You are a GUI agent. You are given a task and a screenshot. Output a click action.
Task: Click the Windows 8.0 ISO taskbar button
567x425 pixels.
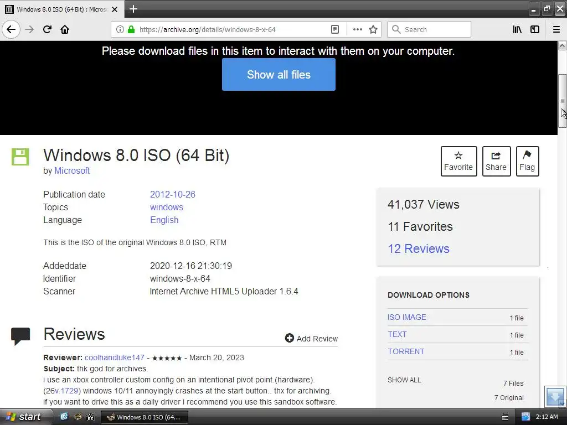tap(145, 417)
